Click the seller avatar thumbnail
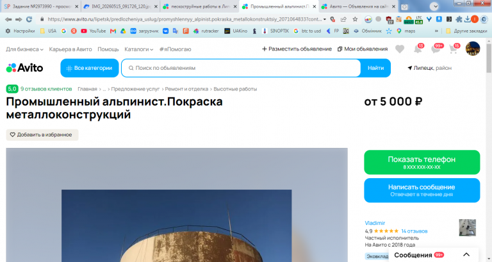 click(467, 227)
